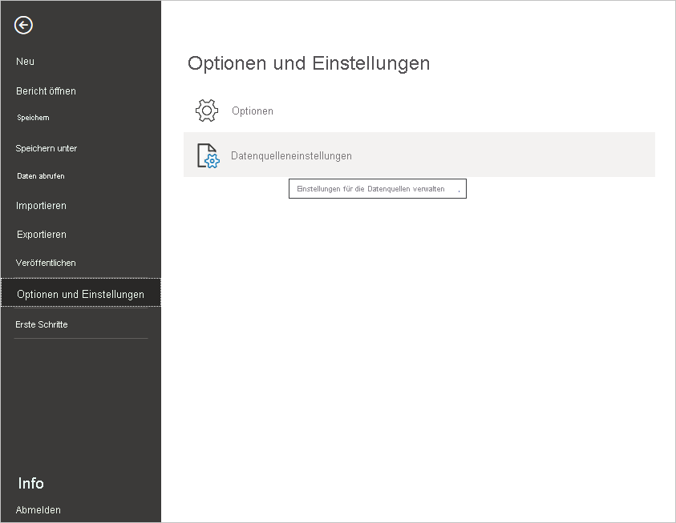
Task: Select Neu to create a new report
Action: tap(25, 61)
